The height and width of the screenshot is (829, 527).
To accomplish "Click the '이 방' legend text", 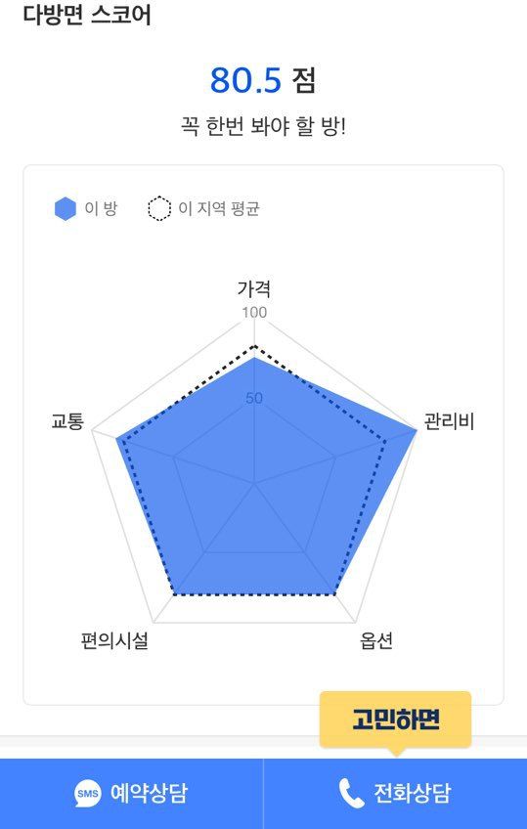I will tap(101, 208).
